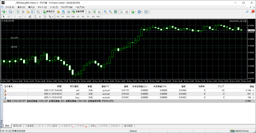Sort orders by 損益 column header

pyautogui.click(x=252, y=87)
